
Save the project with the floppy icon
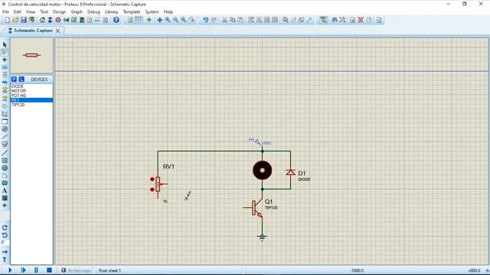coord(24,20)
